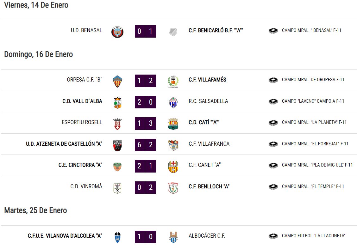Open the C.D. Vall d'Alba team link

[82, 101]
